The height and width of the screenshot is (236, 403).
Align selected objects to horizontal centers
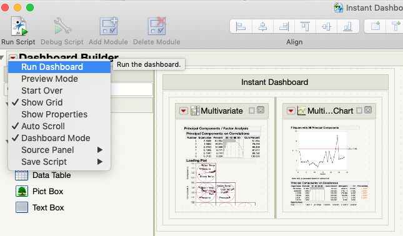pos(262,26)
